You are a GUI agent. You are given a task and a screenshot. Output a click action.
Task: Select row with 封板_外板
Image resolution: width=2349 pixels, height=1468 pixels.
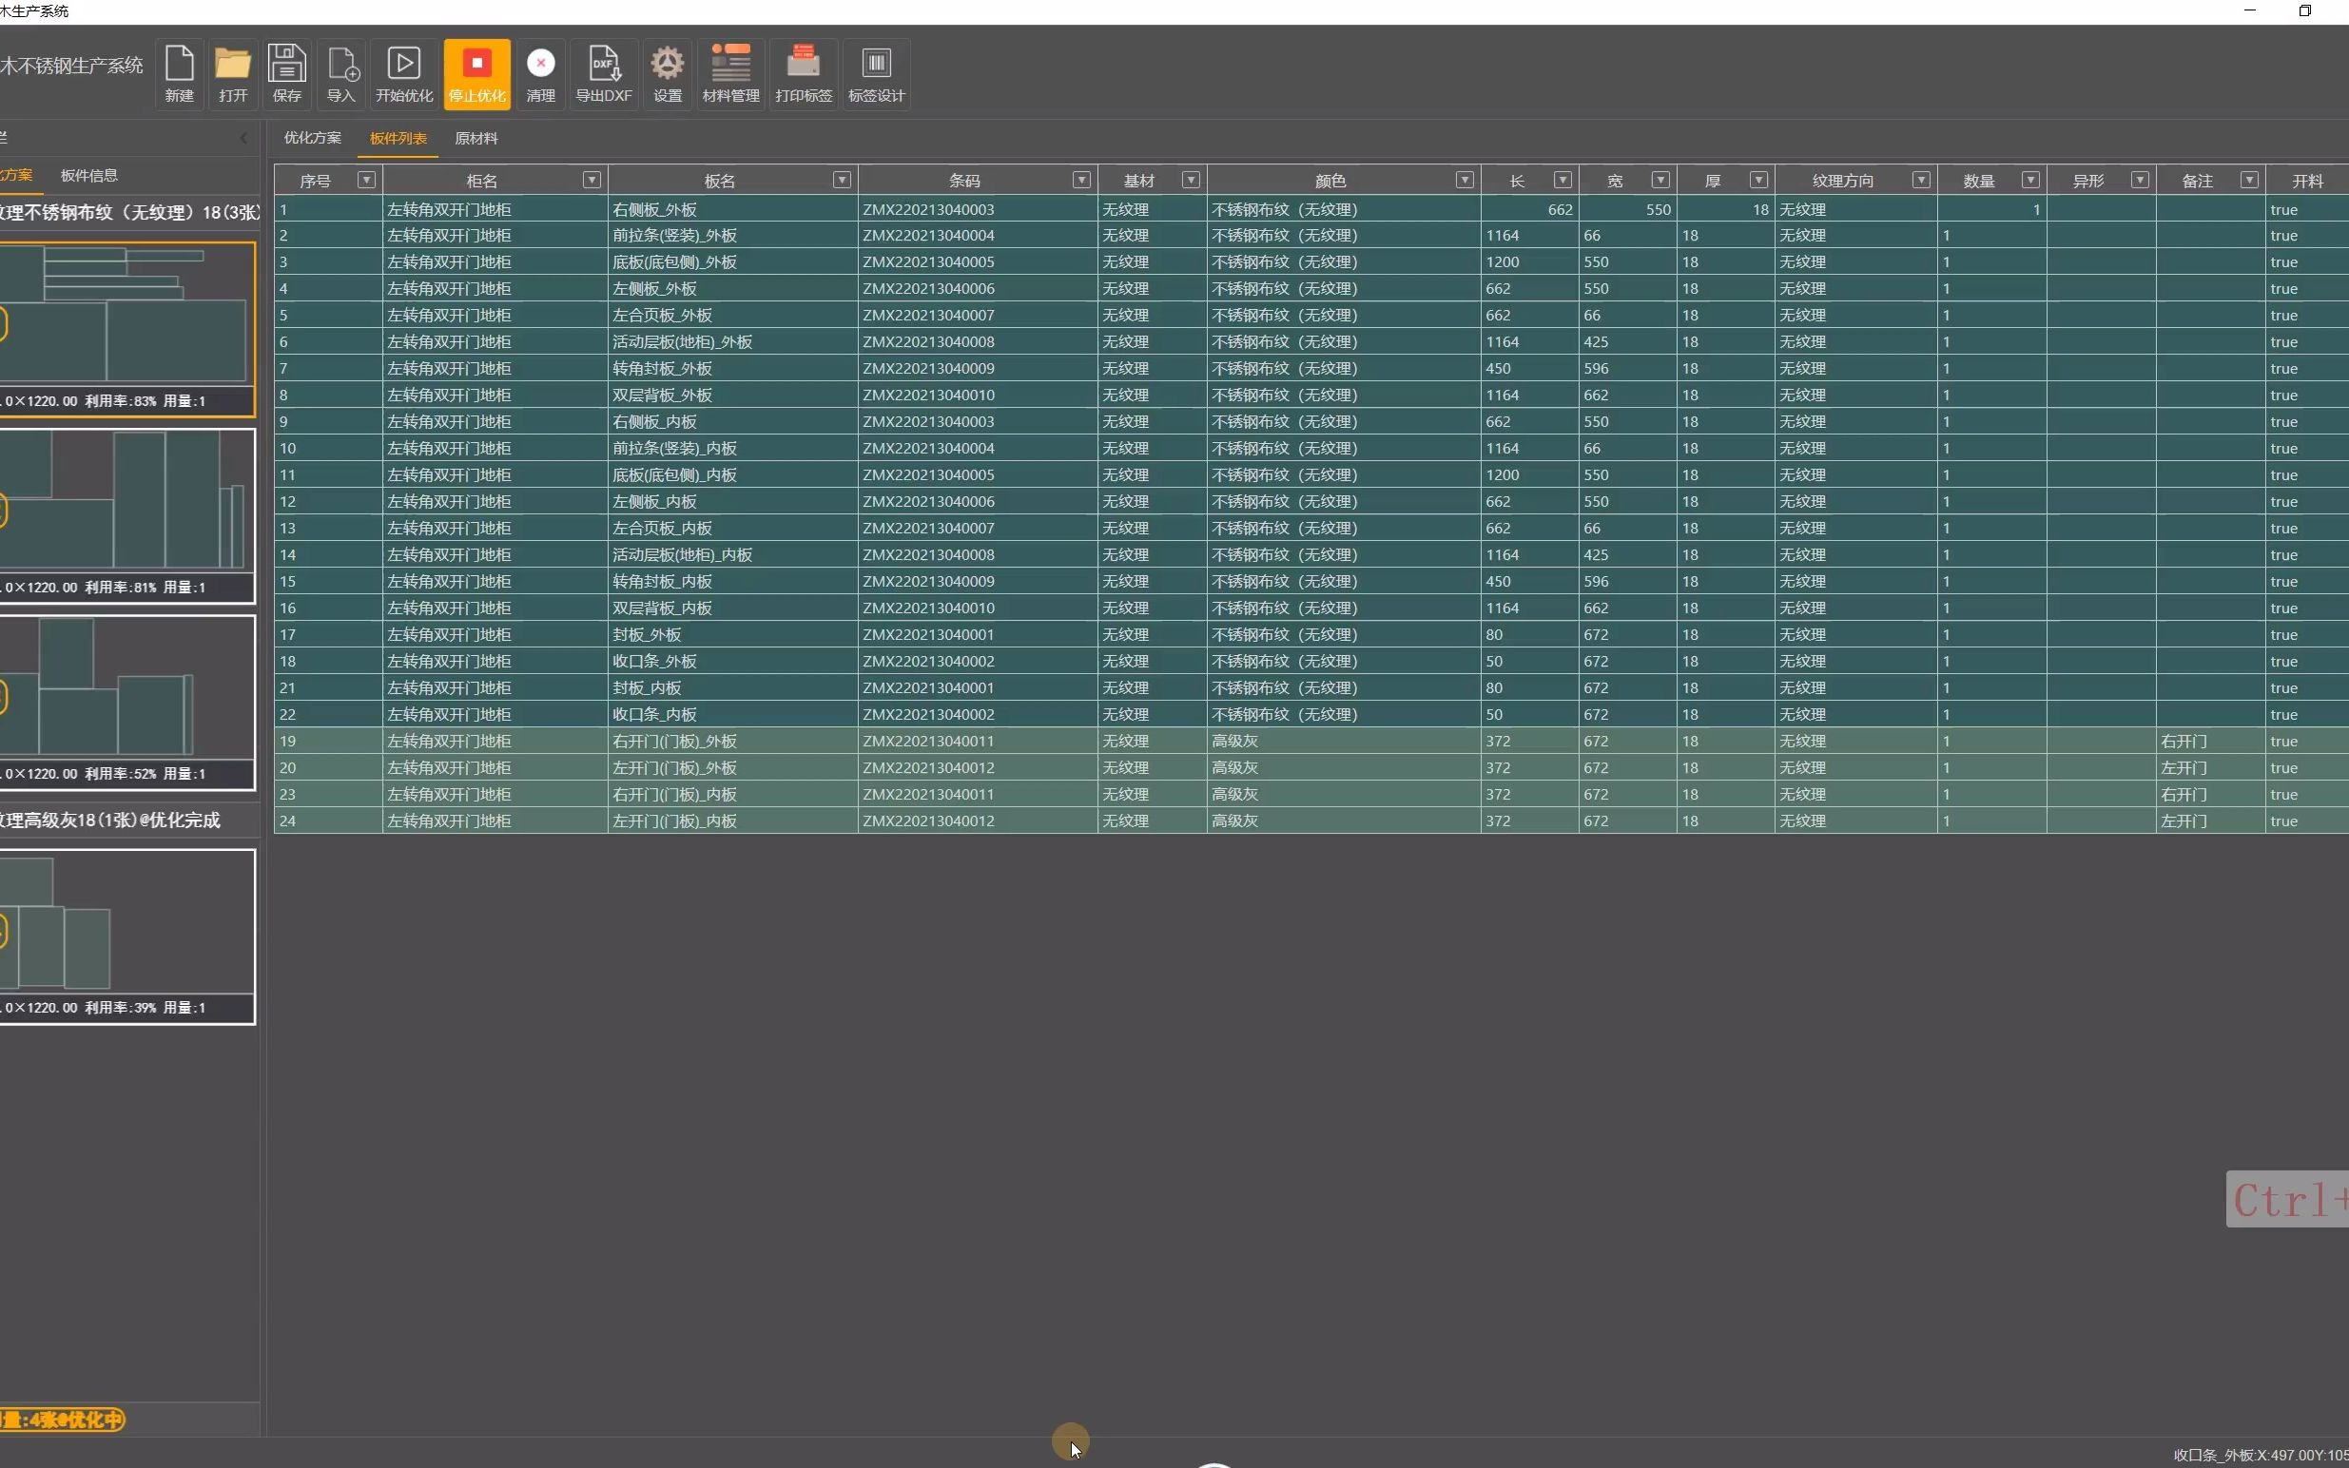1310,635
